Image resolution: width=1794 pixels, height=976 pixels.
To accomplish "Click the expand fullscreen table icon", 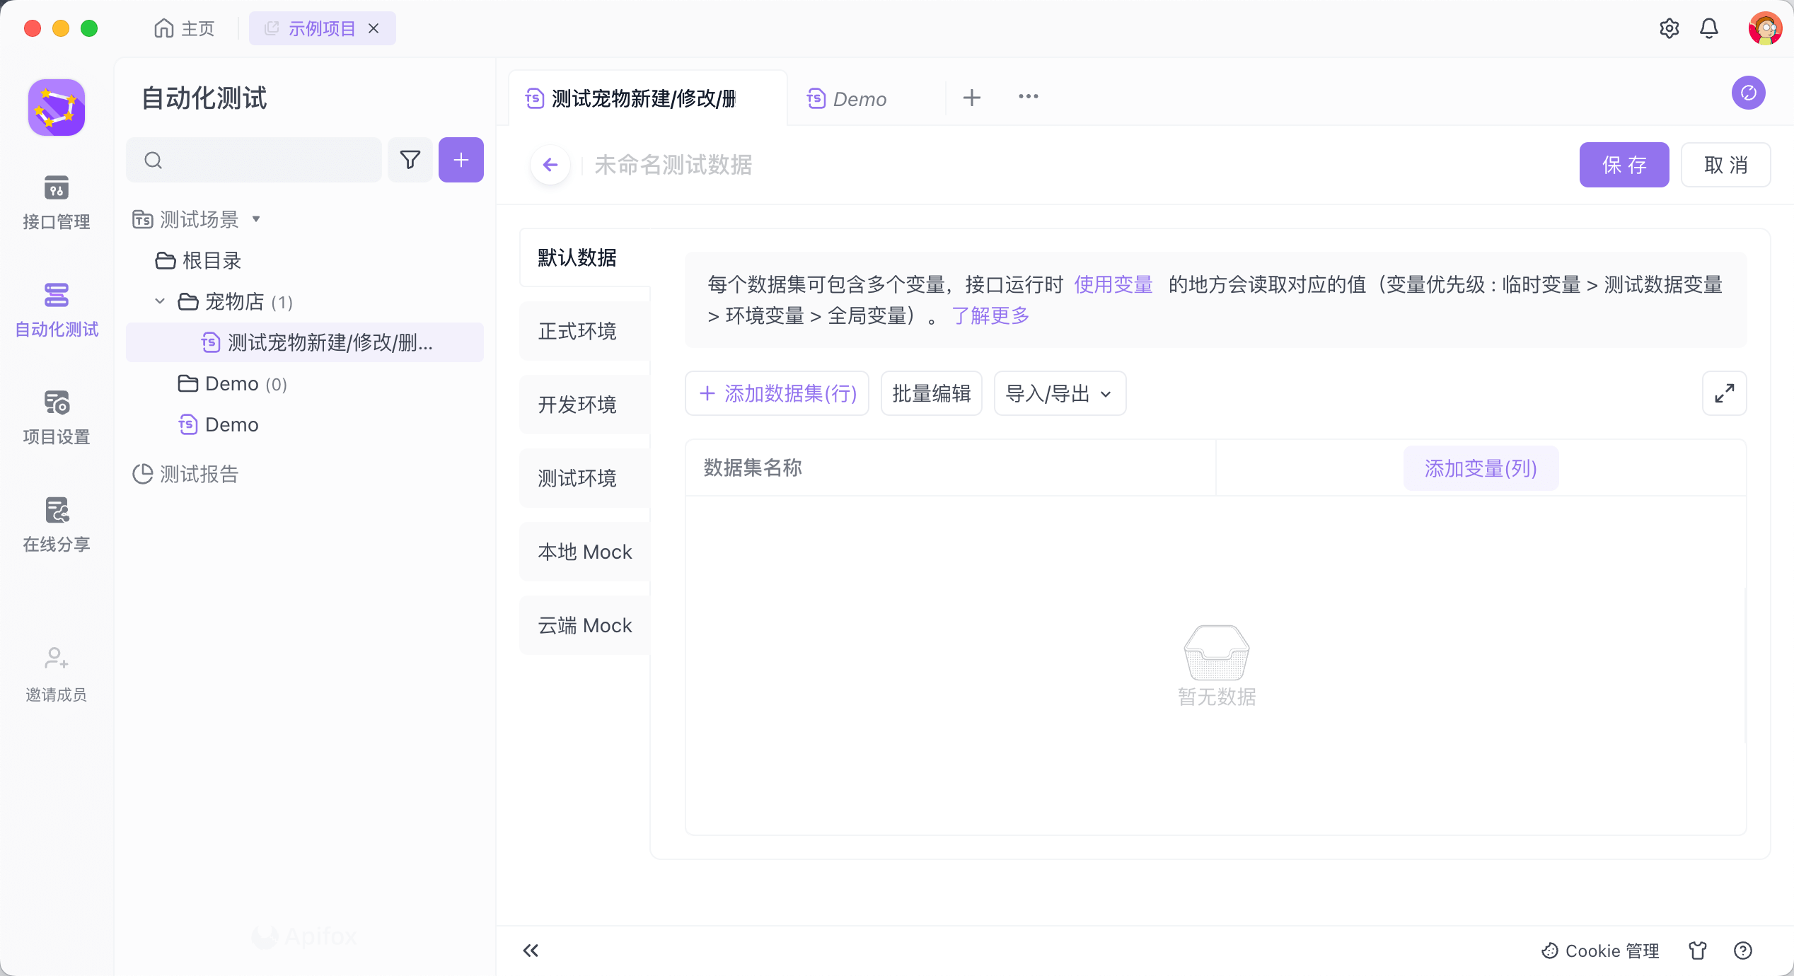I will 1724,393.
